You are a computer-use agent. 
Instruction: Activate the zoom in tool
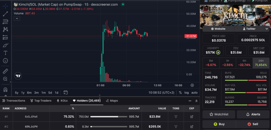pos(5,79)
